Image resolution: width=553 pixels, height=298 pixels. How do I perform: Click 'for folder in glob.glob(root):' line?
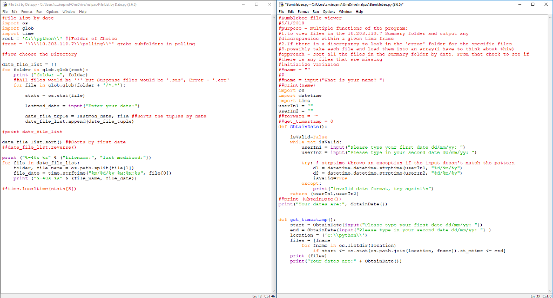tap(45, 70)
